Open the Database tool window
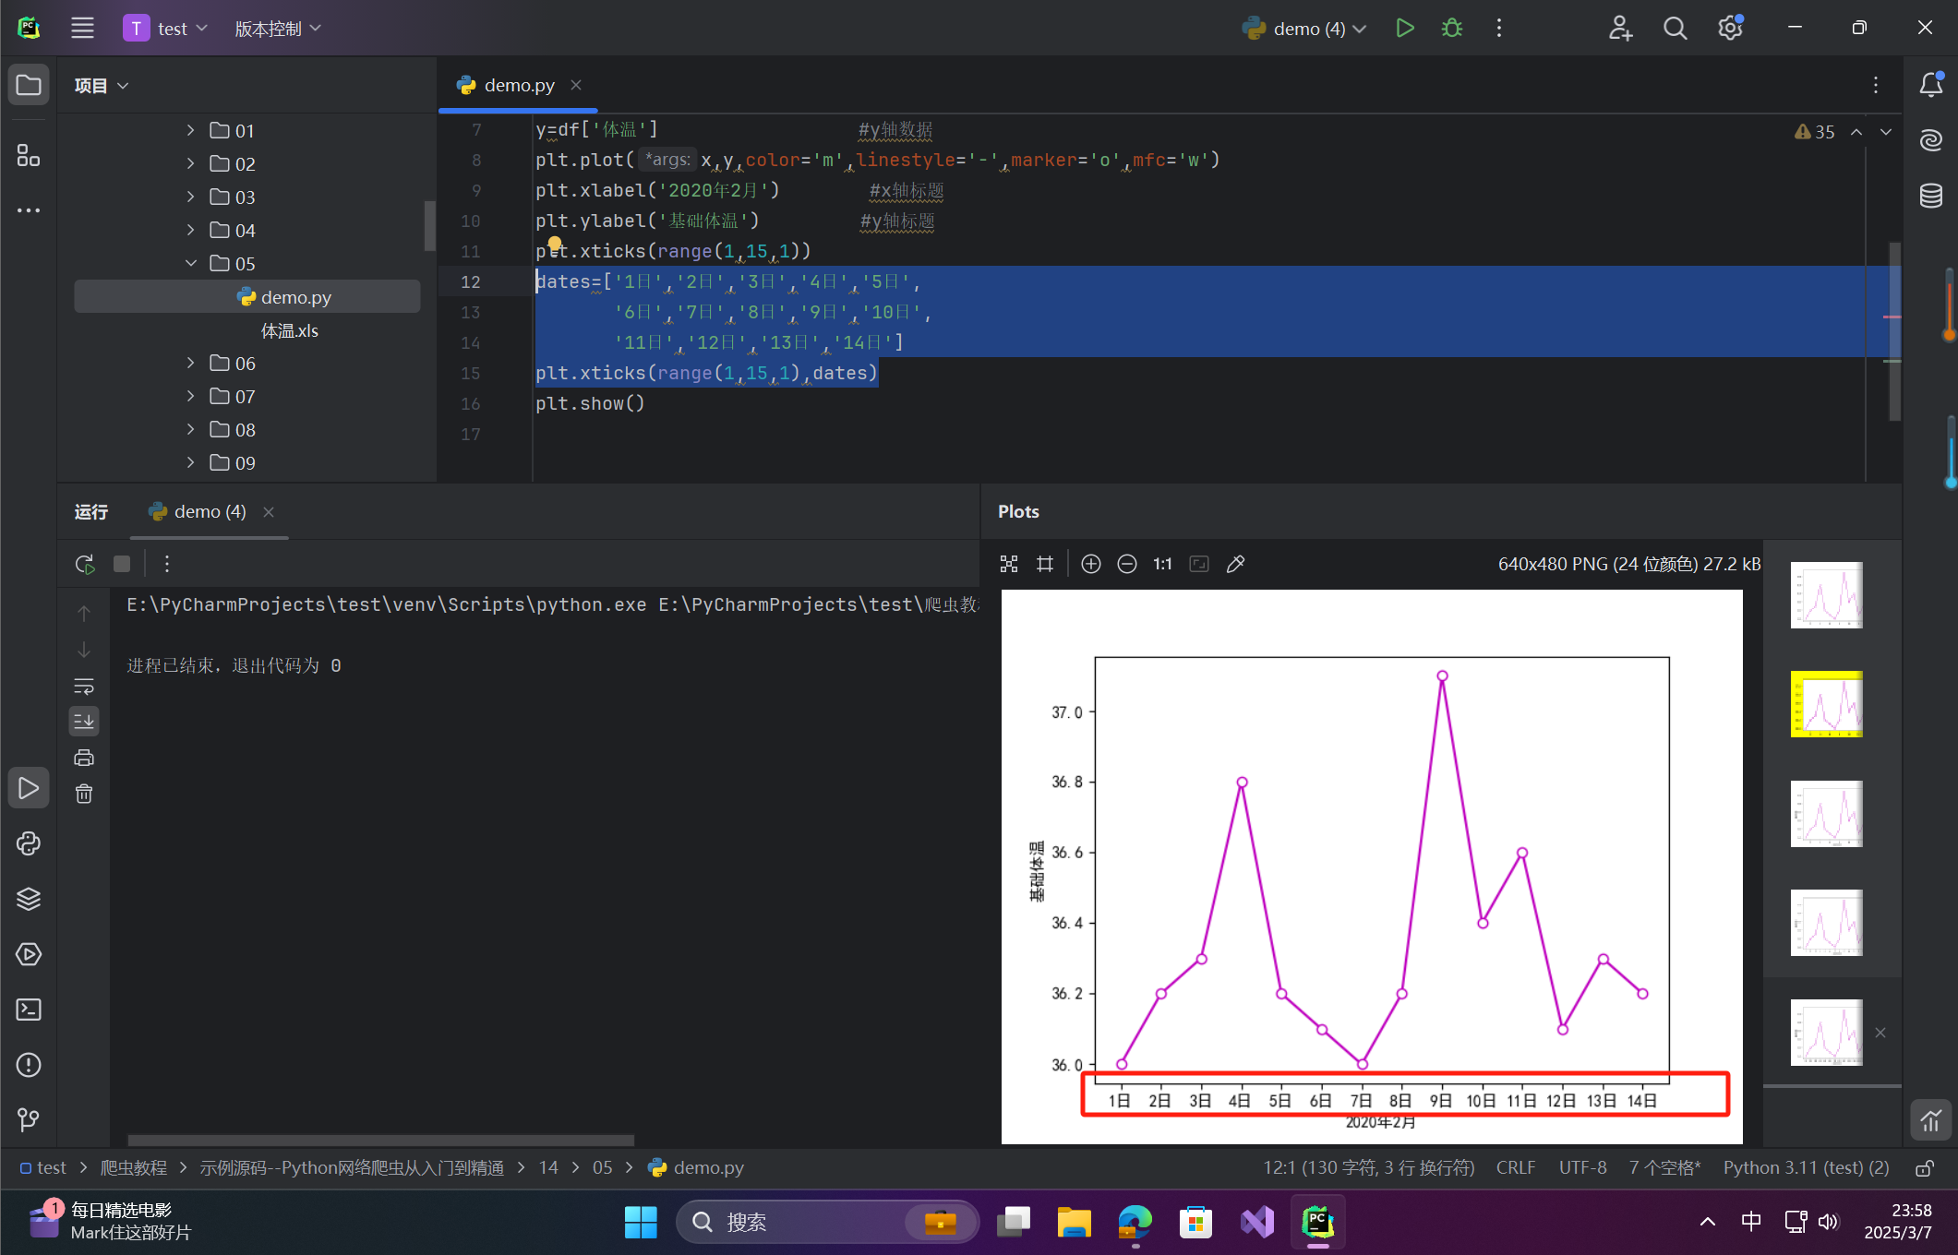1958x1255 pixels. click(1931, 196)
